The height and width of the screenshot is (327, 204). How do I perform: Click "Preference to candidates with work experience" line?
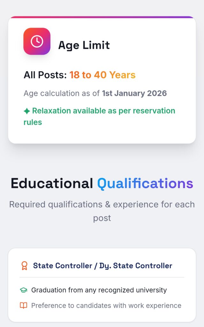106,306
